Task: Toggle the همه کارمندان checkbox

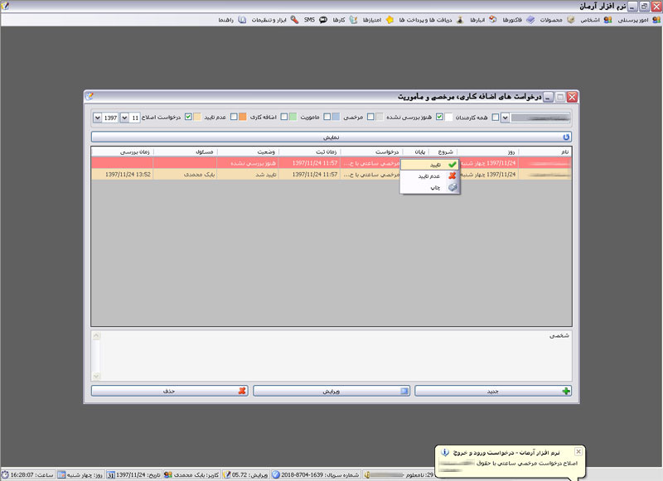Action: pyautogui.click(x=495, y=117)
